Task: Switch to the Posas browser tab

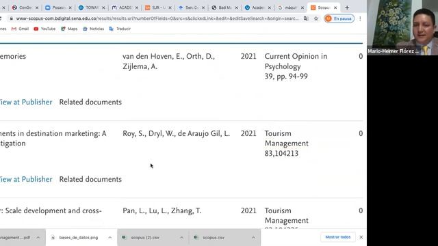Action: [x=55, y=8]
